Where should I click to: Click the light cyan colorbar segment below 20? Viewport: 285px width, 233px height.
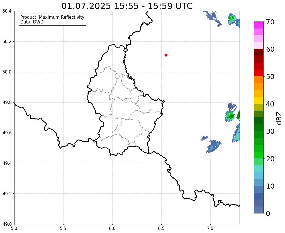pos(259,169)
